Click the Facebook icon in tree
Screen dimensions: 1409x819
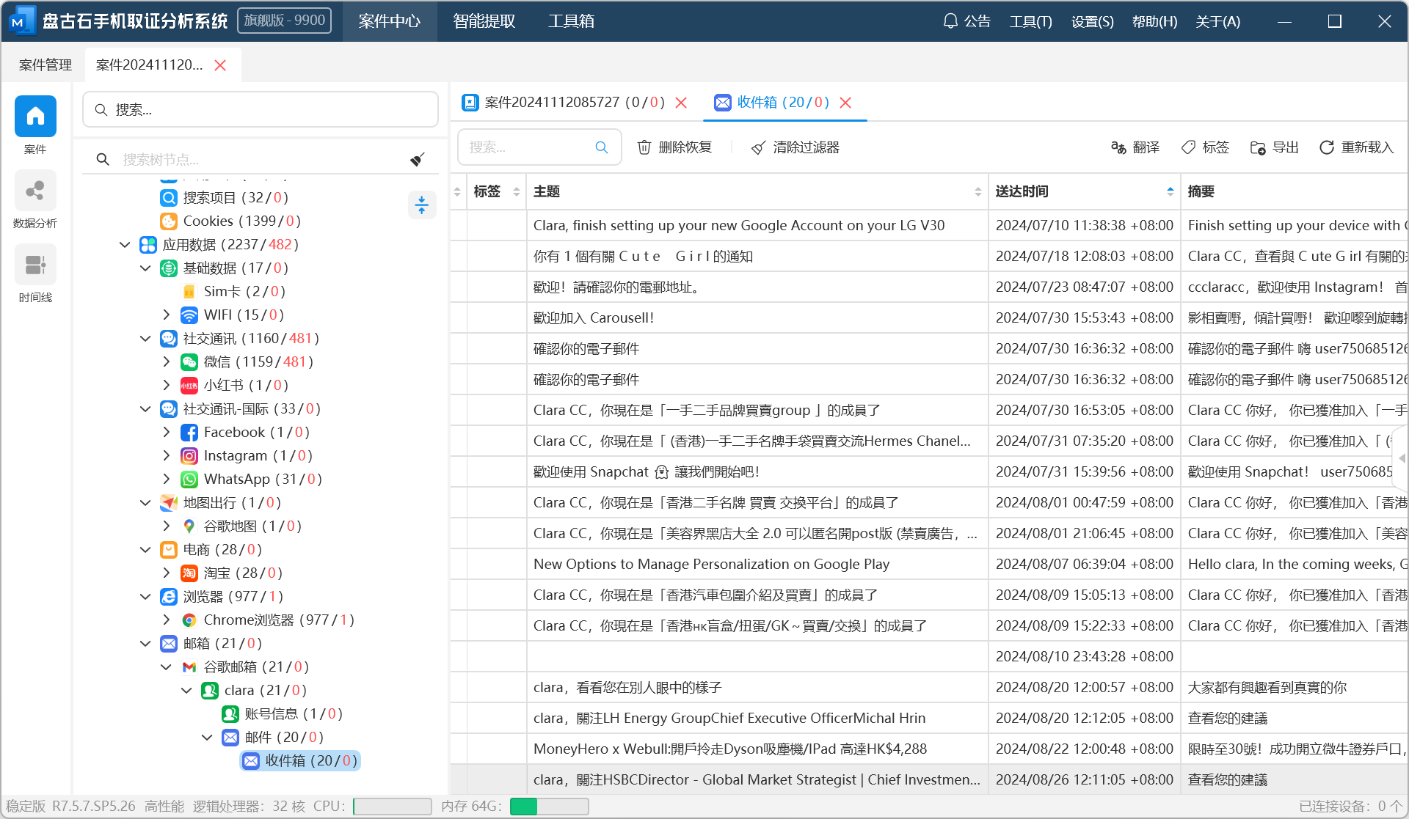point(189,432)
